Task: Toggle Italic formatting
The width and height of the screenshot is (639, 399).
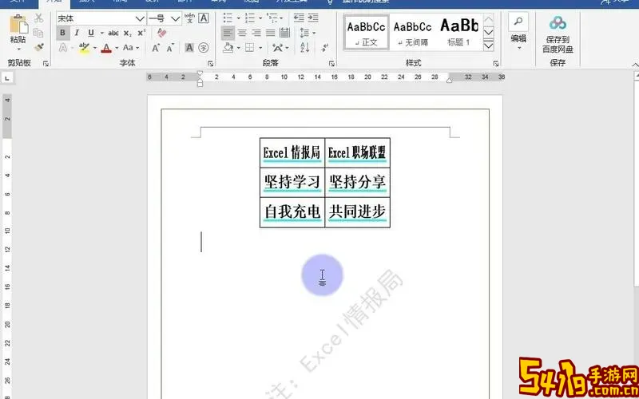Action: pos(77,33)
